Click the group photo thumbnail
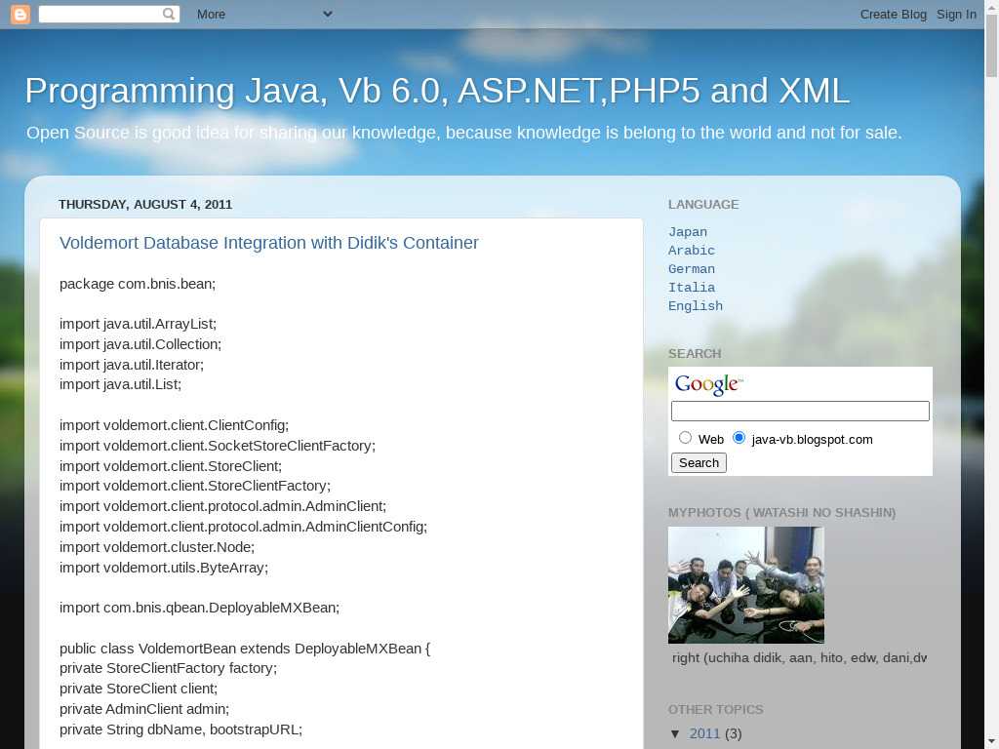 (746, 585)
